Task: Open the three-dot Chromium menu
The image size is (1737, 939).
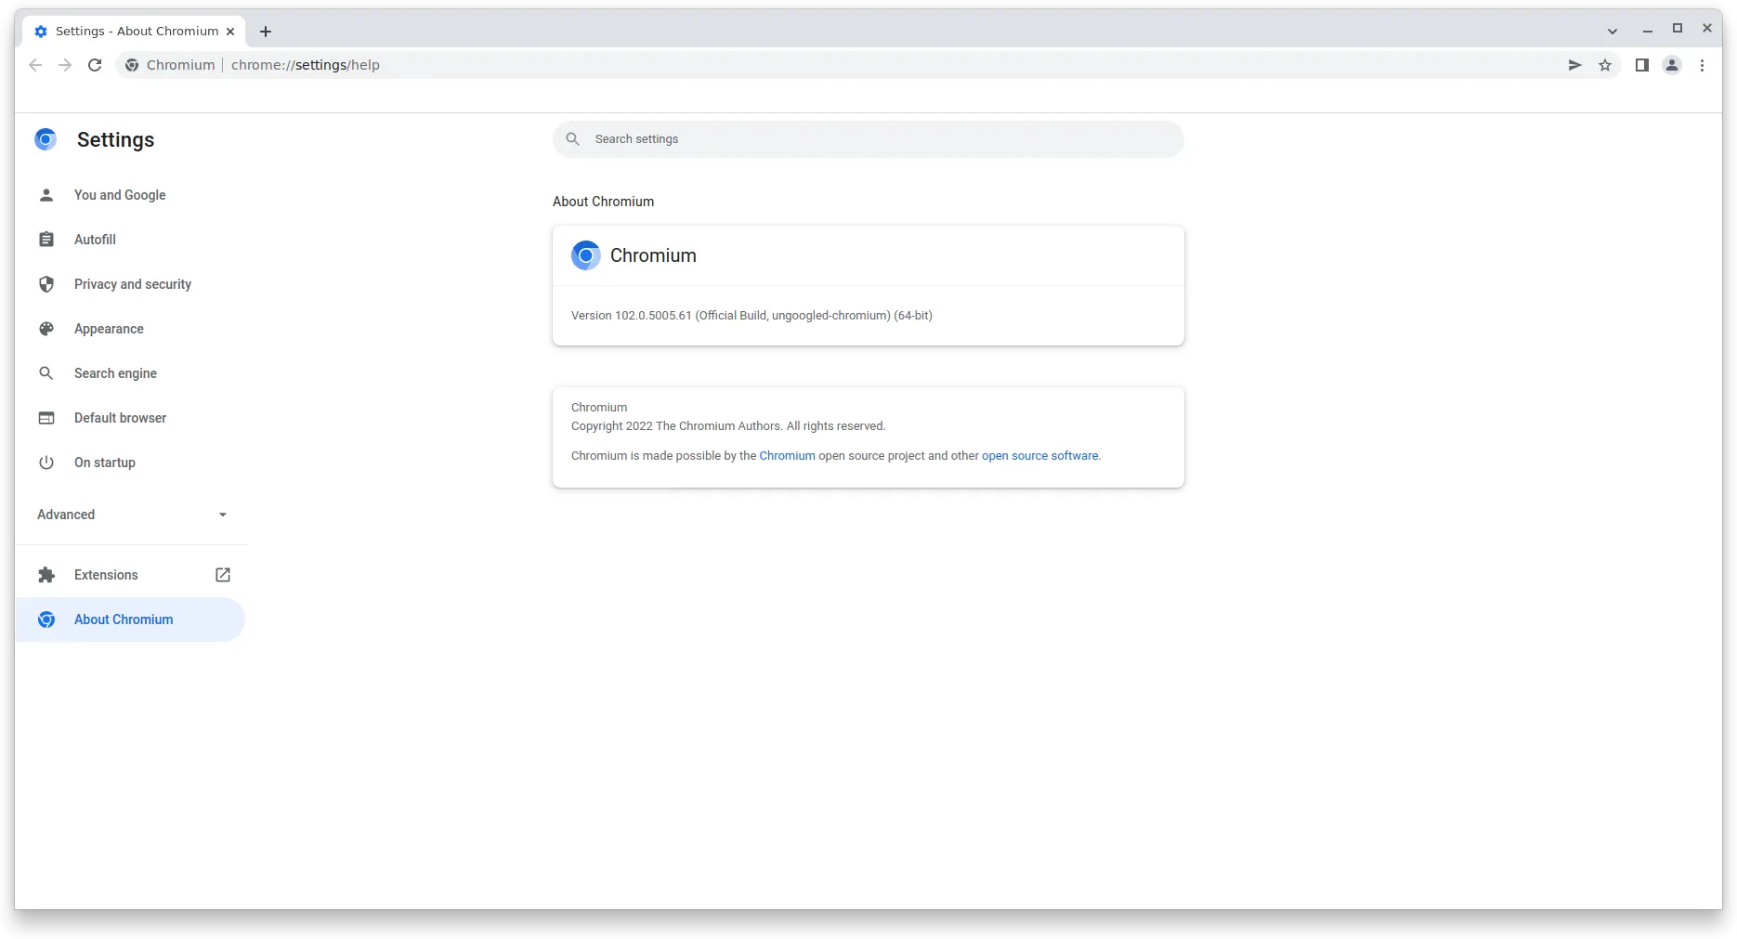Action: [1702, 65]
